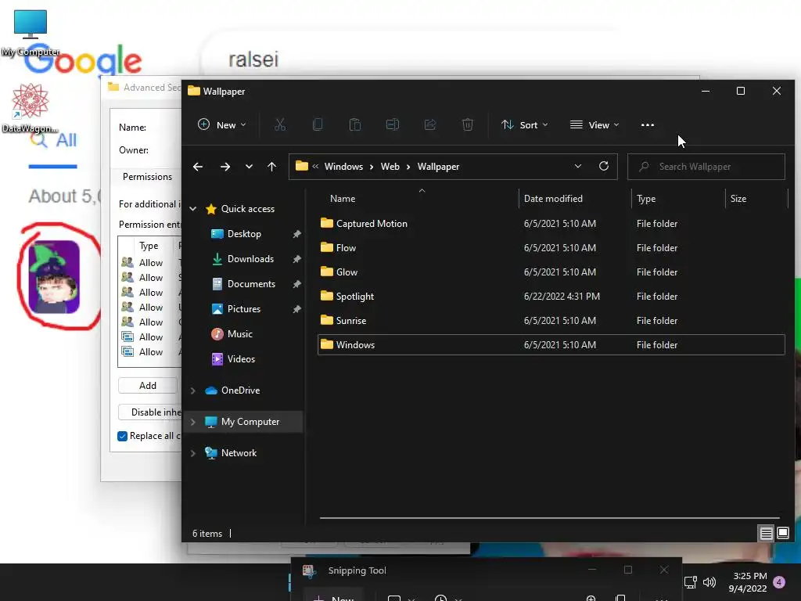801x601 pixels.
Task: Click the circled character thumbnail image
Action: (x=54, y=276)
